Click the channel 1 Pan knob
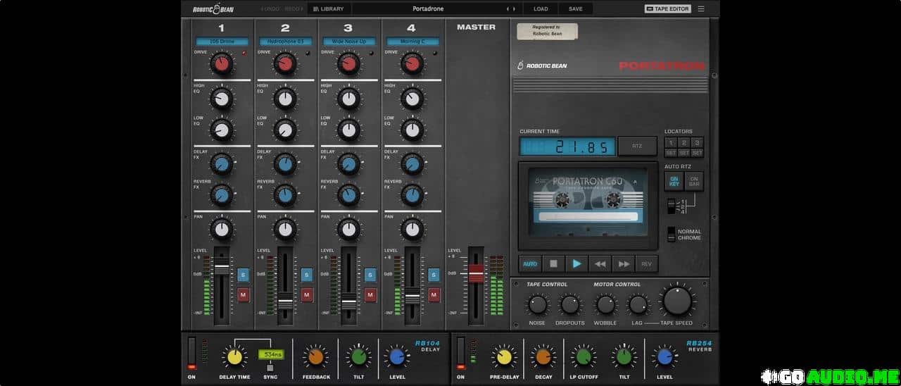The image size is (901, 386). [x=222, y=229]
